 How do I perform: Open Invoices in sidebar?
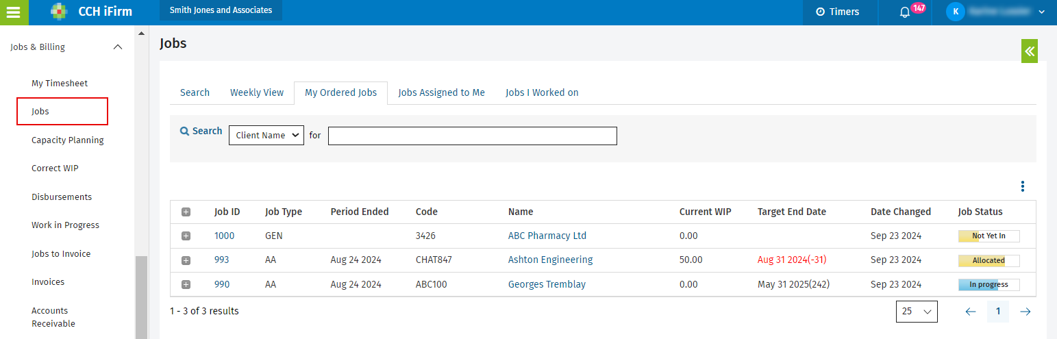tap(48, 281)
